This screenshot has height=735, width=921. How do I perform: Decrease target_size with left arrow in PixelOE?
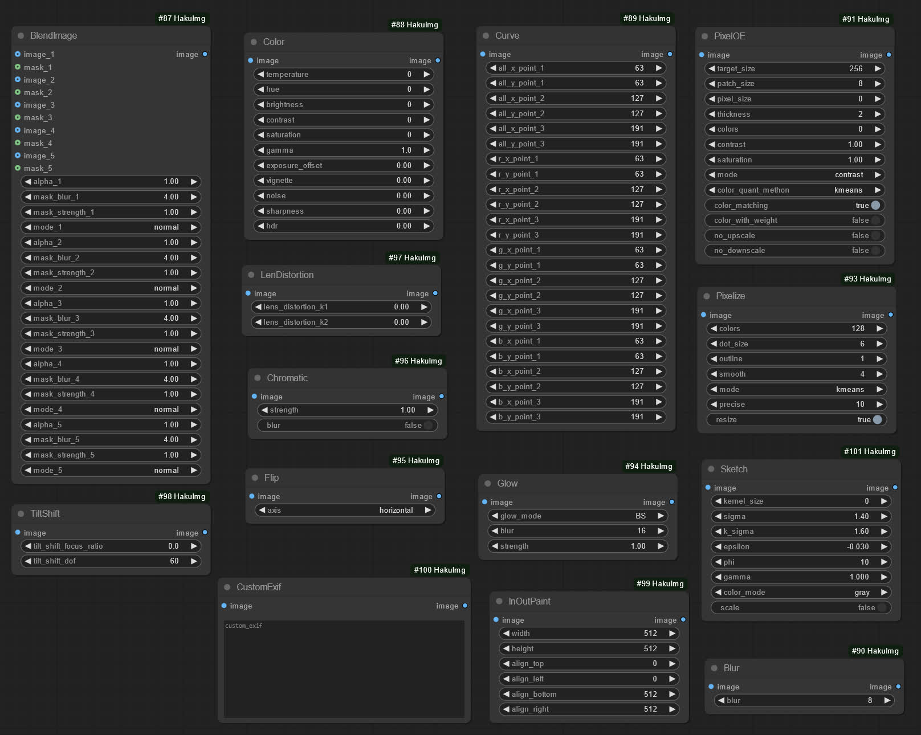711,68
